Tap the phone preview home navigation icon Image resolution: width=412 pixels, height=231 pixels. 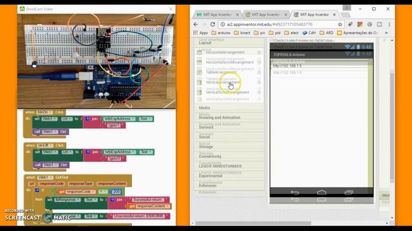pos(322,193)
